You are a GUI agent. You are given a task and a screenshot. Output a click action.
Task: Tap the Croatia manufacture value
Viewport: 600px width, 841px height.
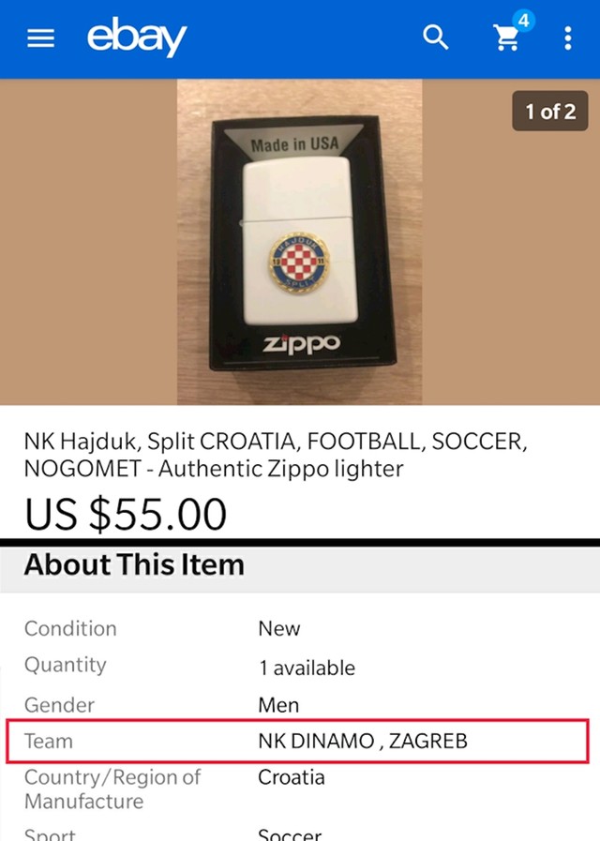click(x=292, y=777)
